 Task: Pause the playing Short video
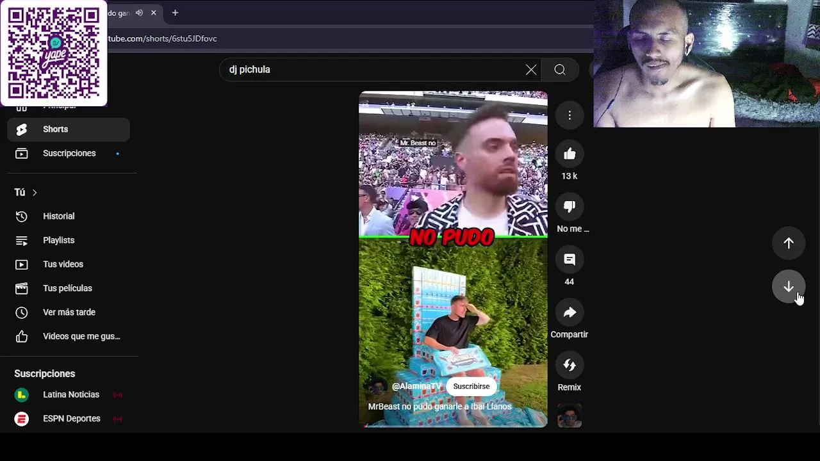click(x=453, y=259)
